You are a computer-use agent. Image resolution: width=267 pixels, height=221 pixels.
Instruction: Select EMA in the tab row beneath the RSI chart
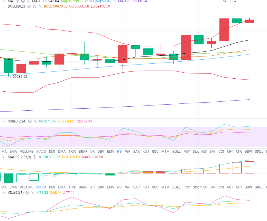pyautogui.click(x=13, y=152)
